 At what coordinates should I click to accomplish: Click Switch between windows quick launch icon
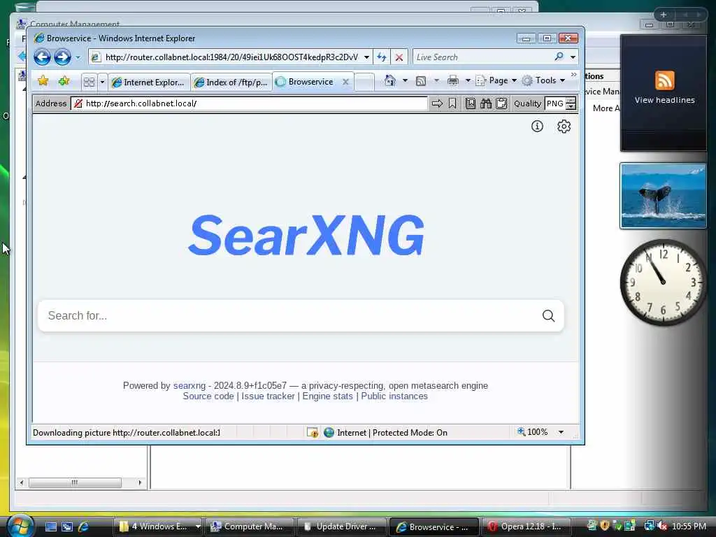(x=67, y=527)
